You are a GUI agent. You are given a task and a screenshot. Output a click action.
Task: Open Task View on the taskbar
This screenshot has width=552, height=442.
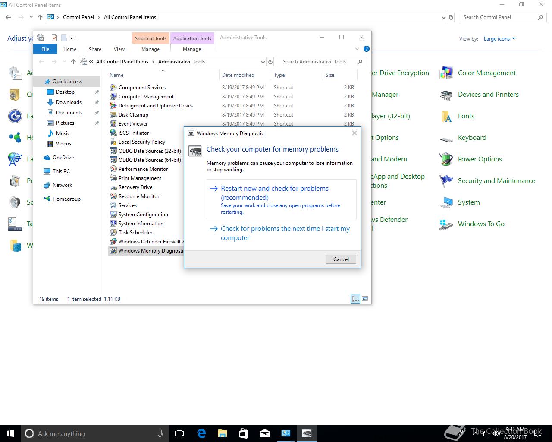tap(179, 433)
